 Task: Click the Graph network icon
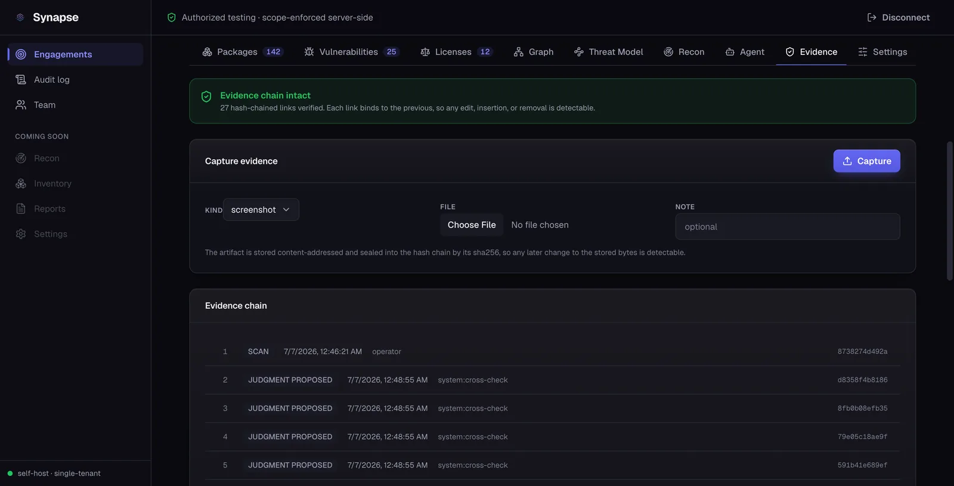[x=519, y=52]
